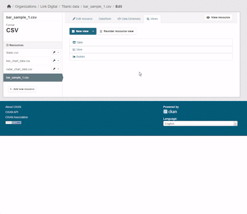Open the Language selector dropdown
Viewport: 247px width, 214px height.
tap(200, 124)
